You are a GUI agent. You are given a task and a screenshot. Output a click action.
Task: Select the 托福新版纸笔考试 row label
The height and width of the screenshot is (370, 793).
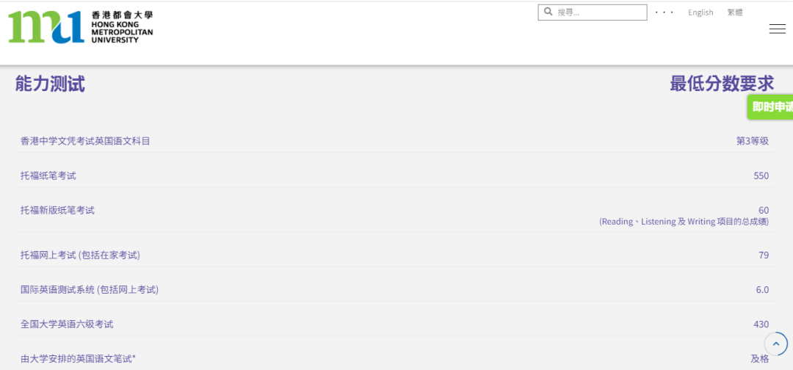pyautogui.click(x=57, y=210)
